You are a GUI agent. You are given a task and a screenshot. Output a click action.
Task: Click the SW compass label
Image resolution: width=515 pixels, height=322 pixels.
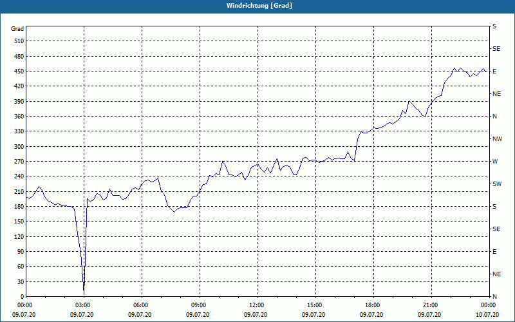pos(497,184)
